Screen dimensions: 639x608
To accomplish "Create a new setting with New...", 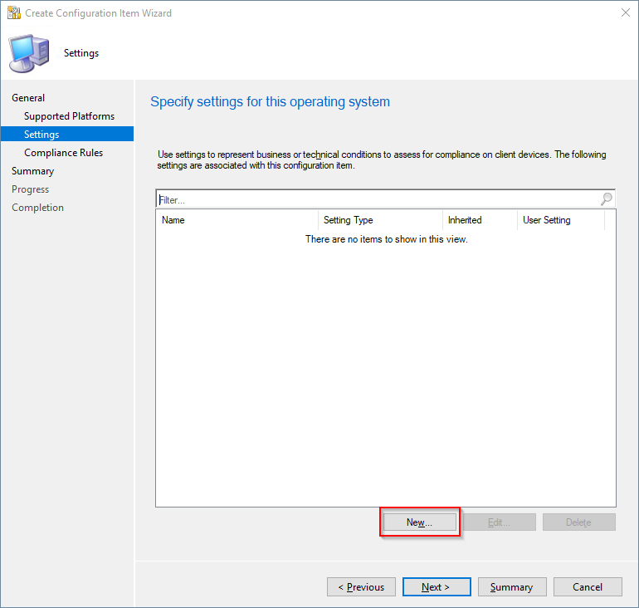I will (x=420, y=522).
